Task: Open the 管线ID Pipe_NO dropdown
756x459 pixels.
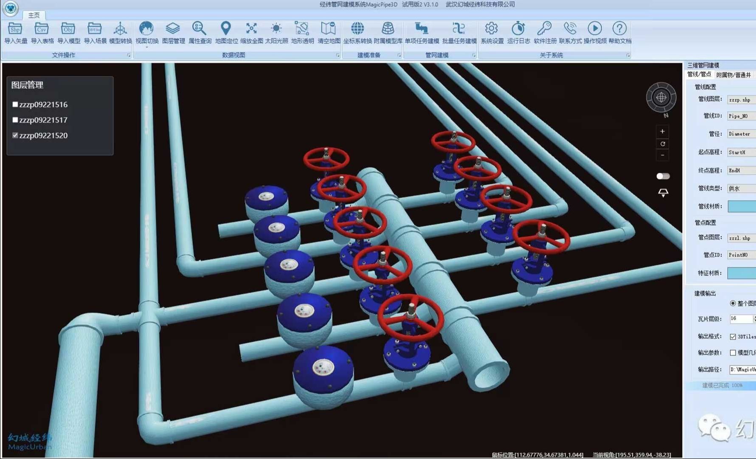Action: pos(742,116)
